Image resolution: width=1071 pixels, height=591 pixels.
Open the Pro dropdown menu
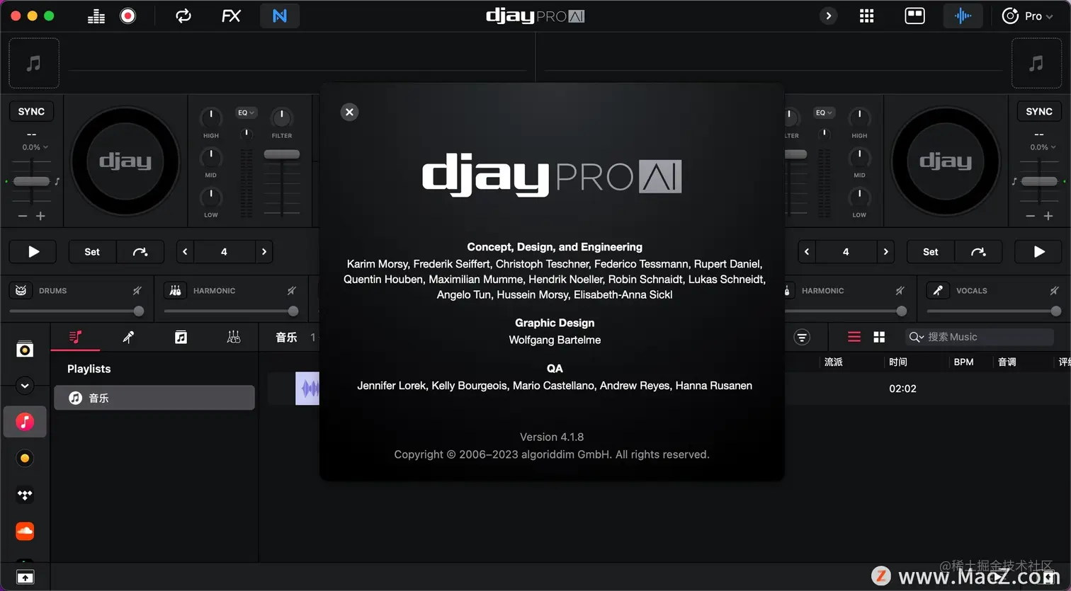(x=1027, y=16)
